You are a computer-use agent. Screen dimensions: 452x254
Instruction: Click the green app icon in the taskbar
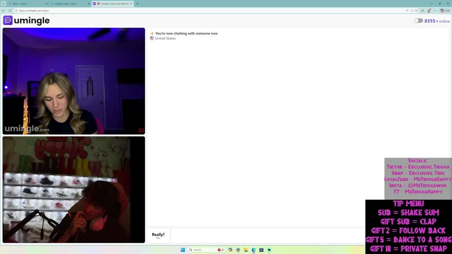tap(269, 250)
